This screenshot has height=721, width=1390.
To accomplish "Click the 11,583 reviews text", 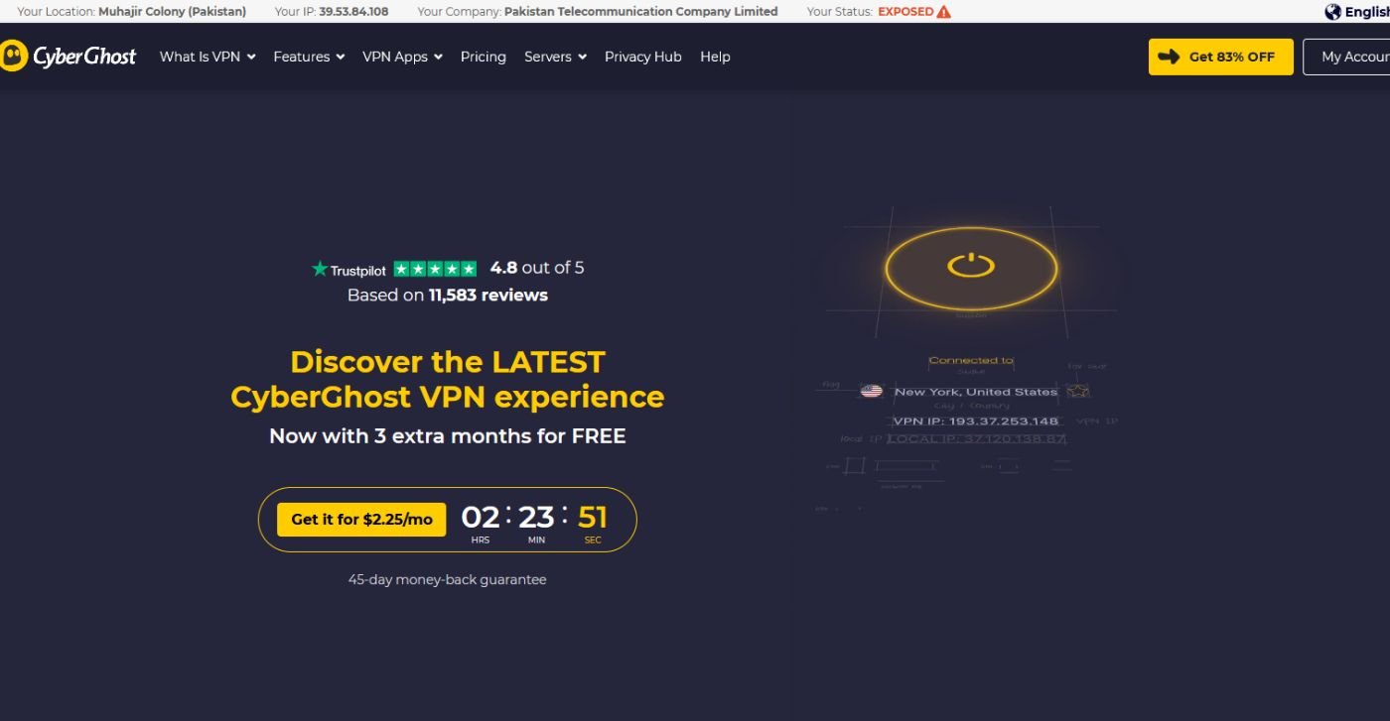I will [487, 295].
